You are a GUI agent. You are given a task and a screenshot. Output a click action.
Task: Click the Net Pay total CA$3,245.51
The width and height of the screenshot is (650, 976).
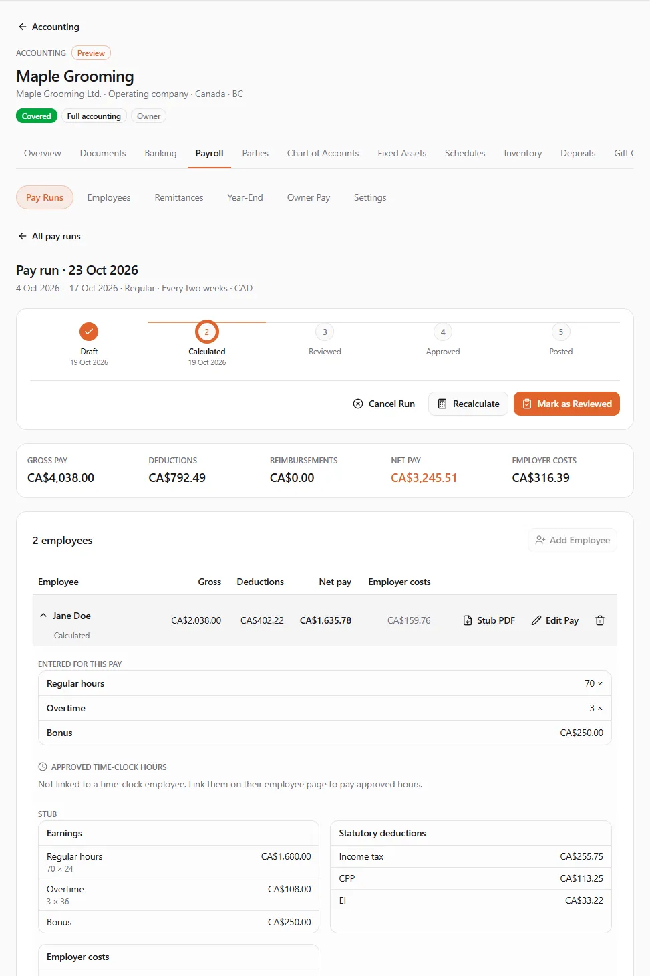pos(424,478)
